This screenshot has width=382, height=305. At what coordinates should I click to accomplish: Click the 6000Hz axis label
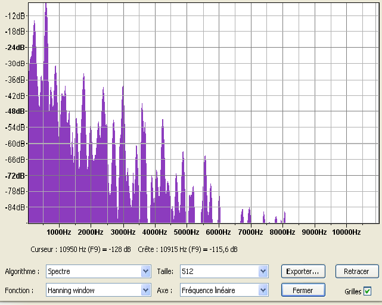click(218, 232)
